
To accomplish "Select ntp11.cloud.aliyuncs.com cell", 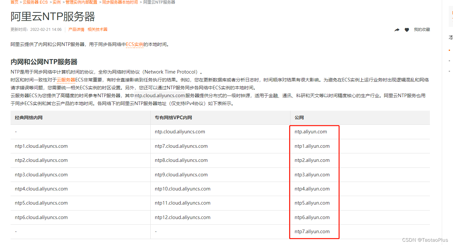I will (220, 203).
